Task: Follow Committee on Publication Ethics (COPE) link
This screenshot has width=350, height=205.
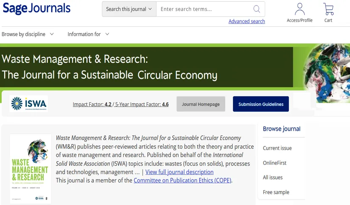Action: coord(182,180)
